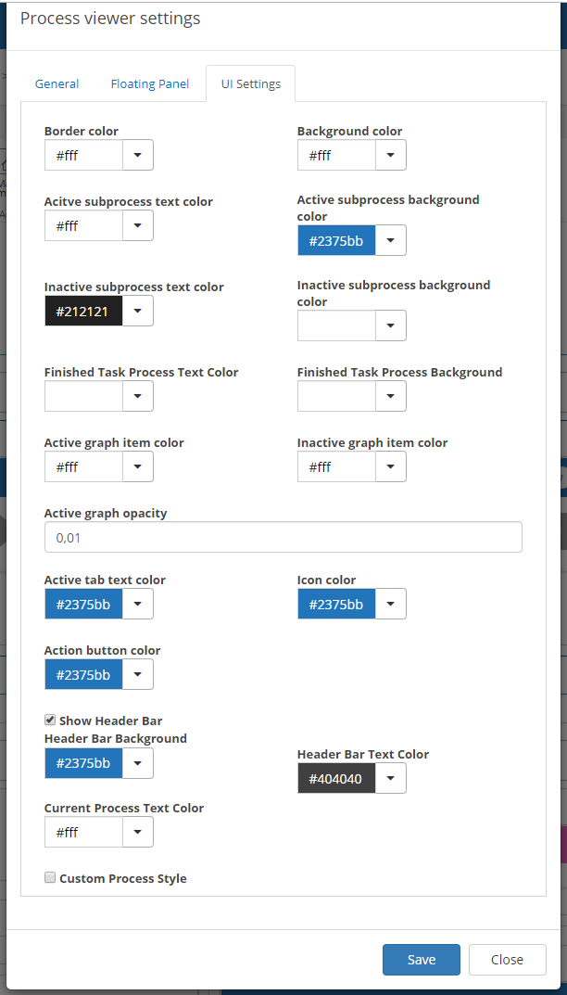Expand Acitve subprocess text color picker

(138, 225)
